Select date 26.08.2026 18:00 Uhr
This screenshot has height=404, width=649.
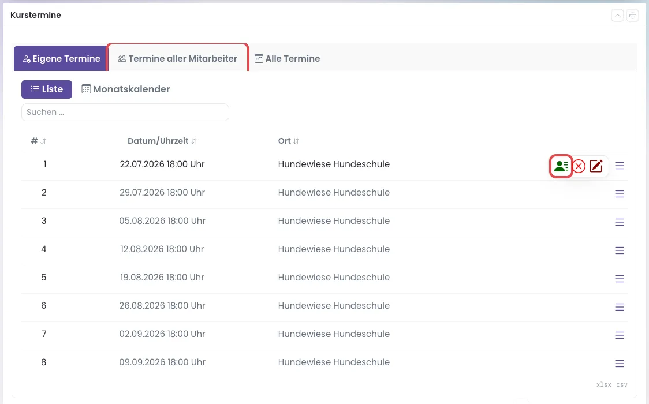tap(162, 305)
